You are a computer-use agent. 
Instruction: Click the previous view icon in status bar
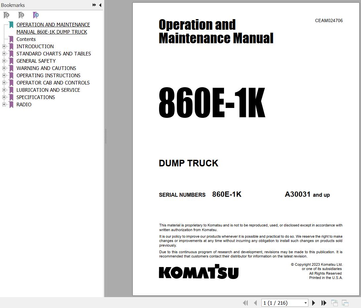click(334, 303)
